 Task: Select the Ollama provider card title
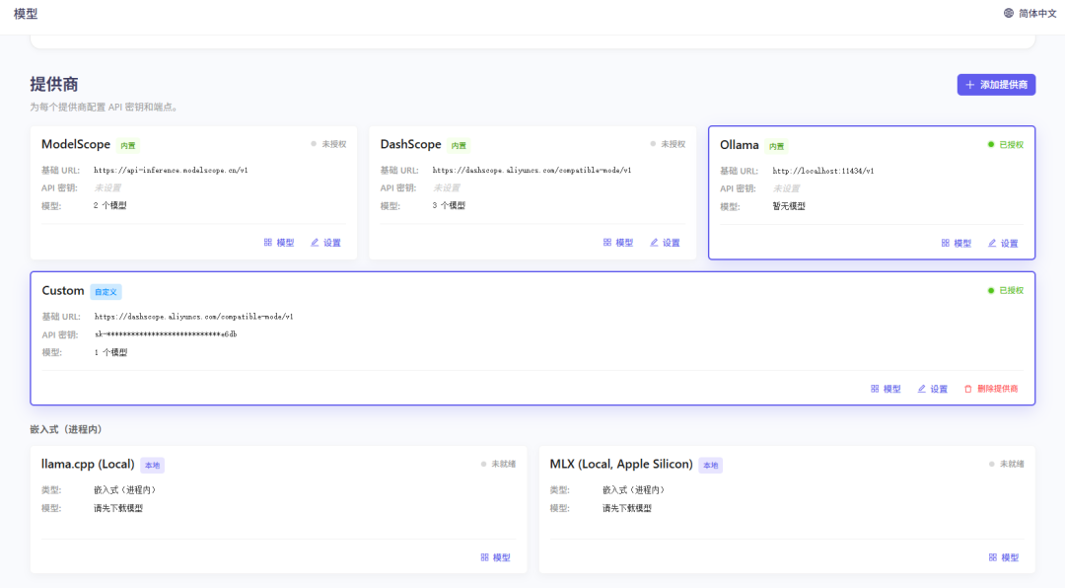[x=740, y=145]
